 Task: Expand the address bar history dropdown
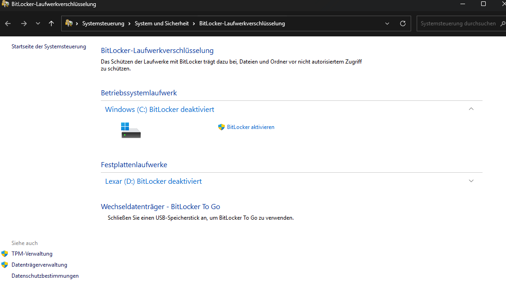pyautogui.click(x=387, y=23)
